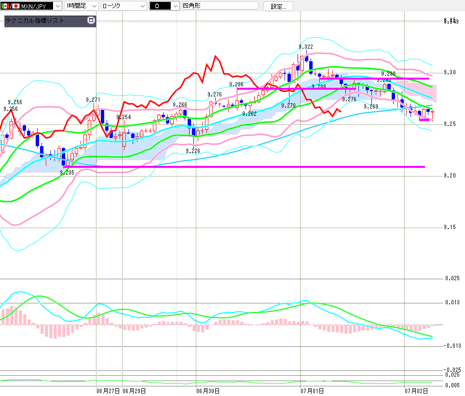This screenshot has height=396, width=465.
Task: Click the 9.322 high price label
Action: (x=306, y=47)
